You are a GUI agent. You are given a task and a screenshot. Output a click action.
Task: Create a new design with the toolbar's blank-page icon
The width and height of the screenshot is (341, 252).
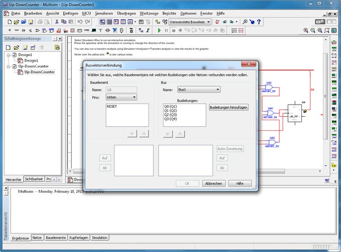[x=10, y=22]
